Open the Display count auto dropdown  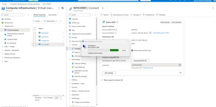[58, 98]
